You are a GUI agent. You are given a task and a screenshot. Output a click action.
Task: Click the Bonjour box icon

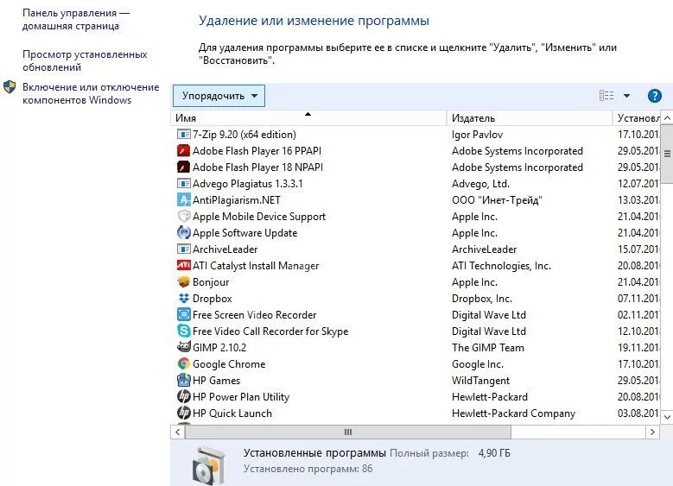pyautogui.click(x=184, y=281)
